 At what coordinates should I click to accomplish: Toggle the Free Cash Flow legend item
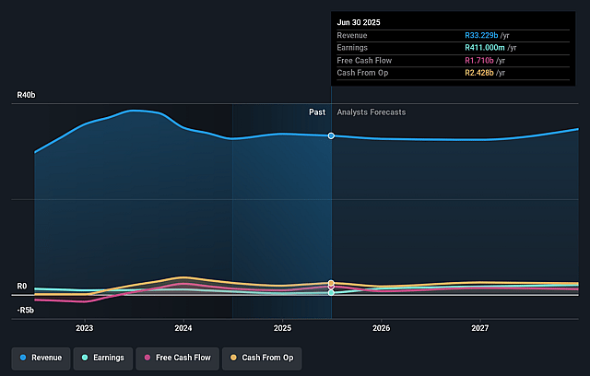(x=178, y=357)
